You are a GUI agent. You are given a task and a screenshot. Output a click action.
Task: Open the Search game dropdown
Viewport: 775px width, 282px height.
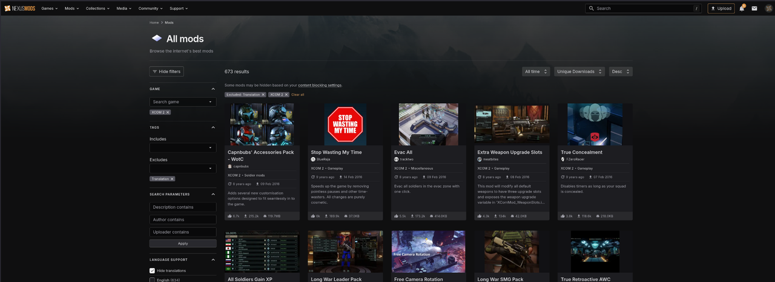click(x=183, y=102)
